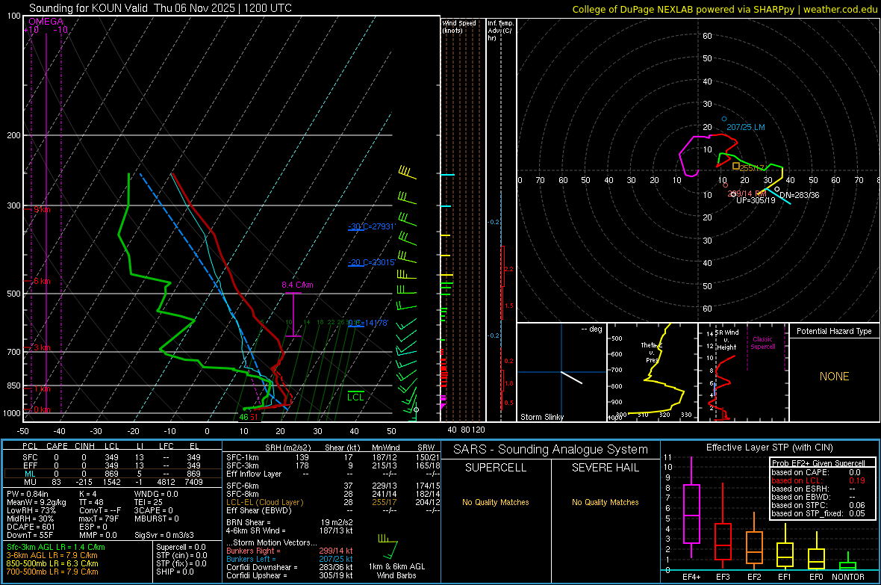Click the surface wind circle marker at barb column bottom

(x=416, y=409)
